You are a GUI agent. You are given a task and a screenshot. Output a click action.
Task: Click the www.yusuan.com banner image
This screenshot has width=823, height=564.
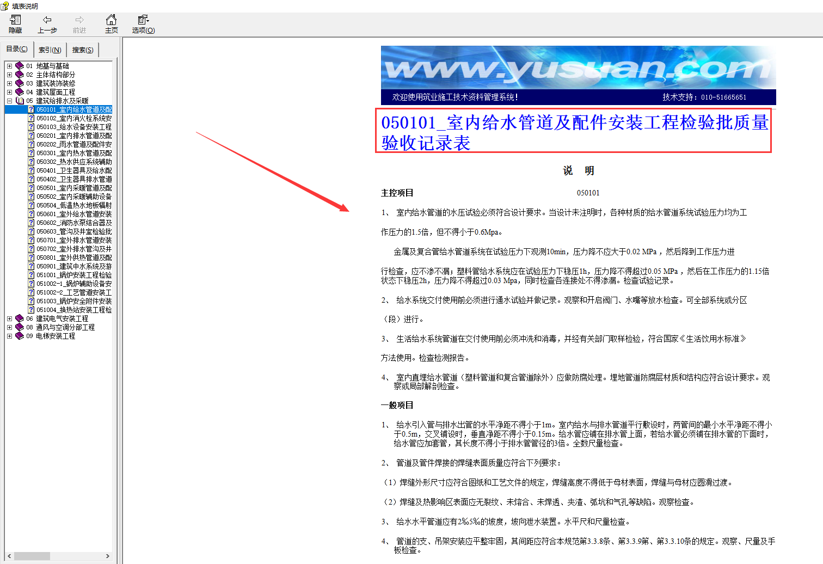(x=578, y=68)
